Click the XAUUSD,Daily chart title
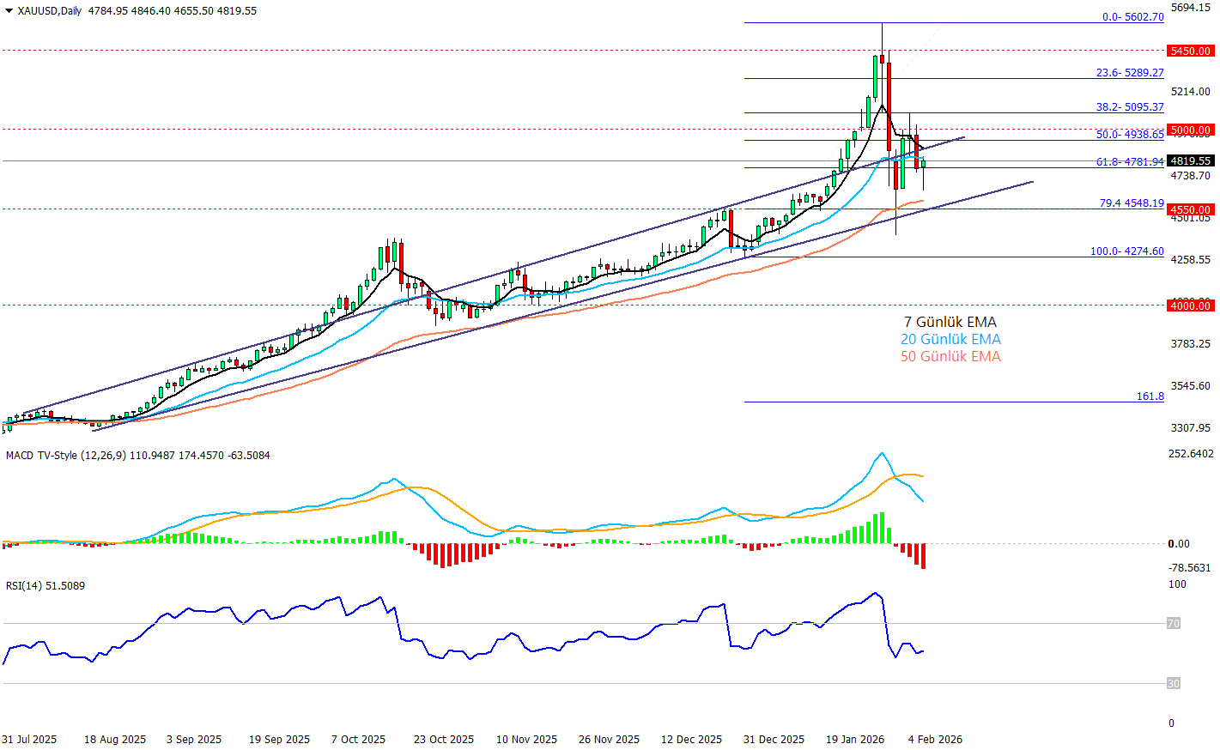The height and width of the screenshot is (750, 1220). (50, 11)
